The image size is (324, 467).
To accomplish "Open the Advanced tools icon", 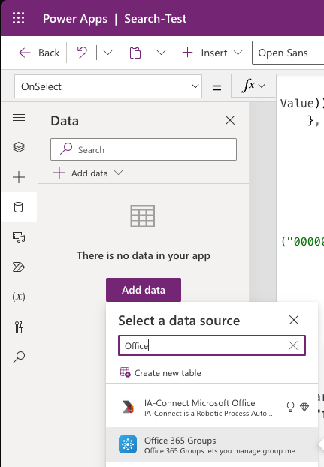I will pos(19,327).
